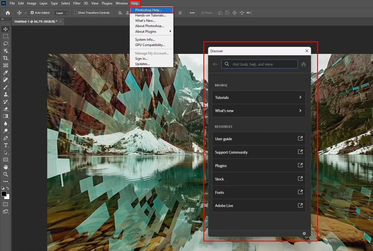The image size is (373, 251).
Task: Select the Pen tool
Action: click(6, 138)
